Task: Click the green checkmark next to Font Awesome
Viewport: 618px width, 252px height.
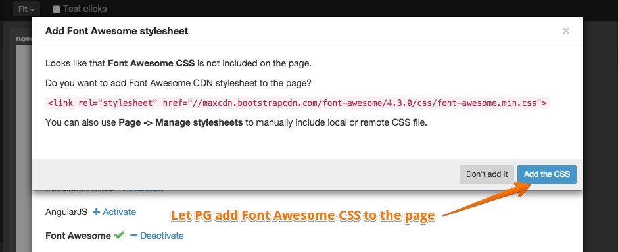Action: (119, 235)
